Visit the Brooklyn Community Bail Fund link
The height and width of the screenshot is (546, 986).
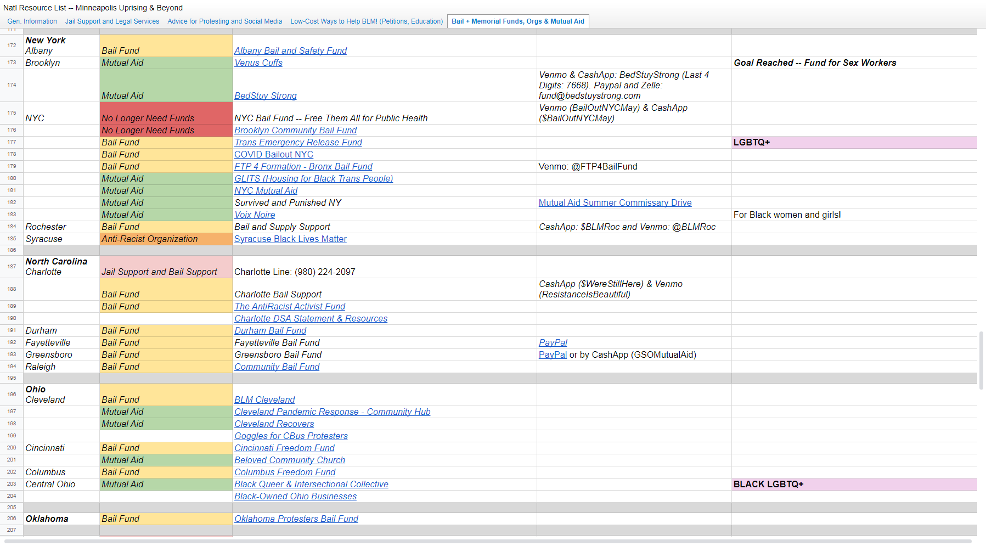click(296, 131)
